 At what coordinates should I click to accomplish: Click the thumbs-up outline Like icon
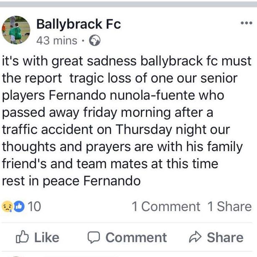coord(22,237)
